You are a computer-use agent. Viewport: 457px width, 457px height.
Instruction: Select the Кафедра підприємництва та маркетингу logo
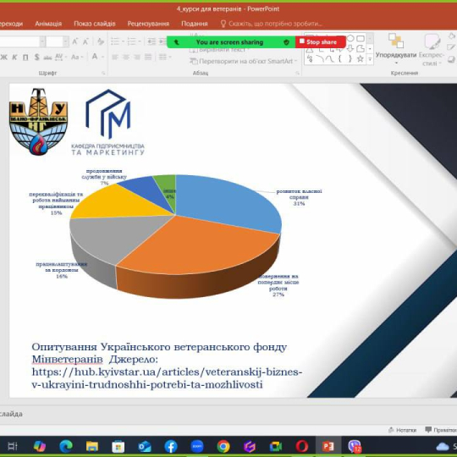(107, 122)
